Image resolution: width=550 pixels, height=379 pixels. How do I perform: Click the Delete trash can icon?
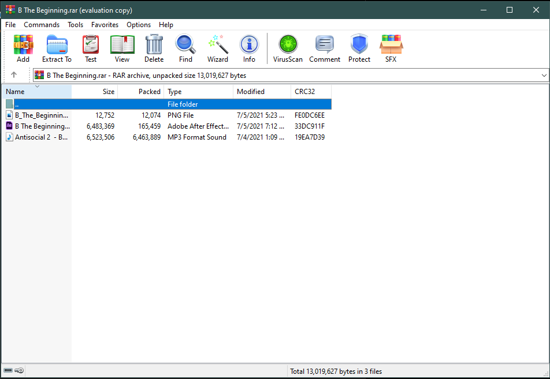click(x=154, y=48)
